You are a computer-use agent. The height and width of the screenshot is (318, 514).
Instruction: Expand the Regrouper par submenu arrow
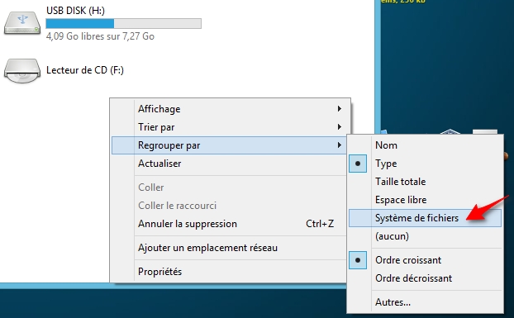340,145
